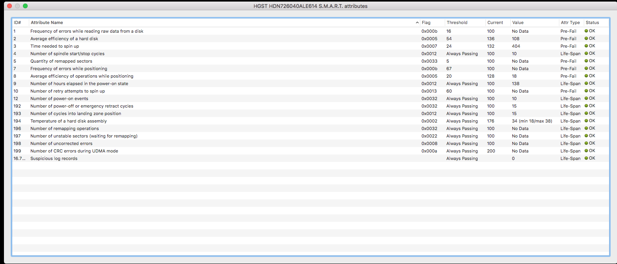Click green status dot for Quantity of remapped sectors
Image resolution: width=617 pixels, height=264 pixels.
click(x=587, y=61)
